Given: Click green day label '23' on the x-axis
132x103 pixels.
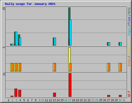Looking at the screenshot, I should [93, 100].
